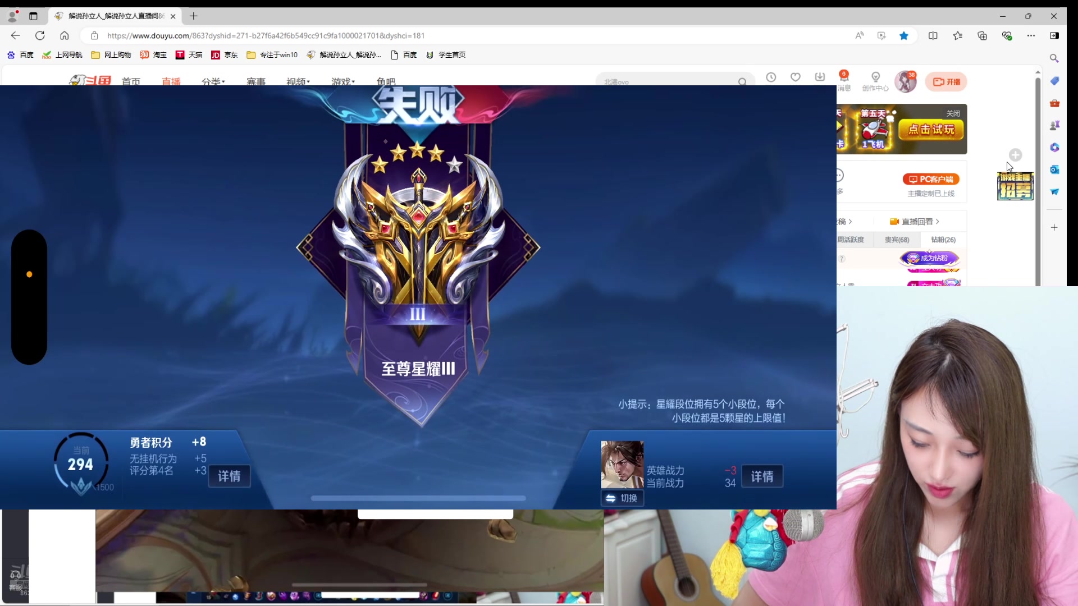This screenshot has width=1078, height=606.
Task: Open browser profile icon in title bar
Action: 12,16
